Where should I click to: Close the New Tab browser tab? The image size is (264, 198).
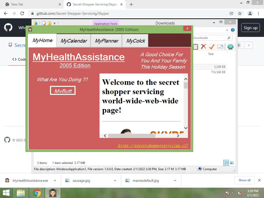60,4
